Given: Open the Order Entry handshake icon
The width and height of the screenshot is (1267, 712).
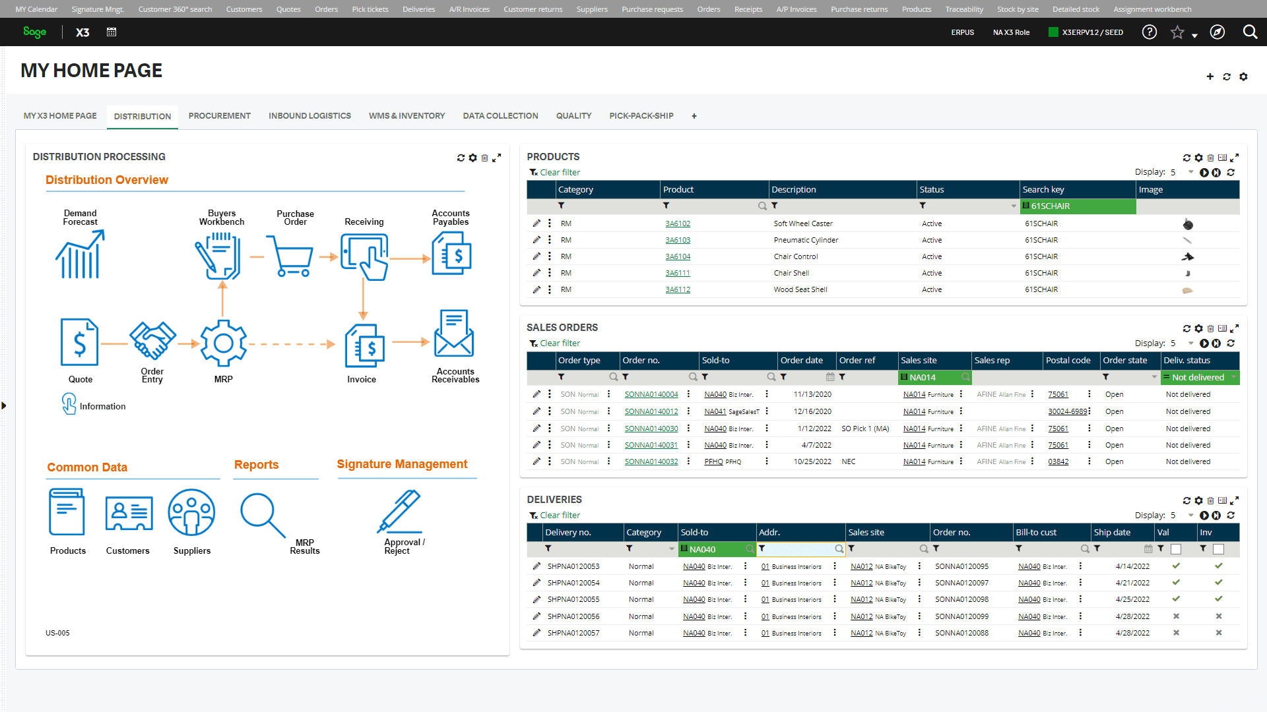Looking at the screenshot, I should pos(152,340).
